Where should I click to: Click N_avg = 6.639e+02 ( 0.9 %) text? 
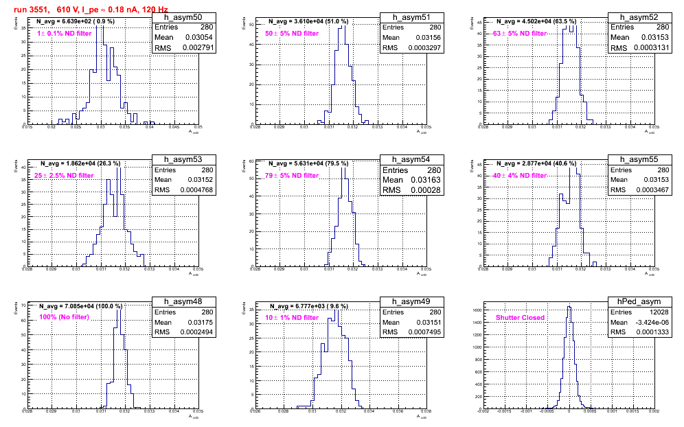(x=76, y=21)
